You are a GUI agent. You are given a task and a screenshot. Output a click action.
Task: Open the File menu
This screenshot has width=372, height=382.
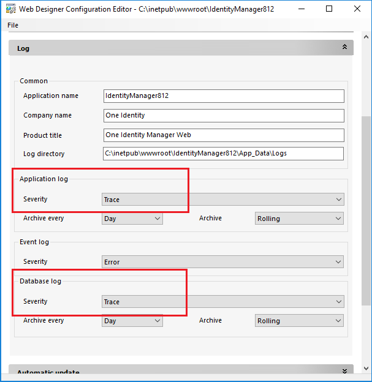click(13, 25)
